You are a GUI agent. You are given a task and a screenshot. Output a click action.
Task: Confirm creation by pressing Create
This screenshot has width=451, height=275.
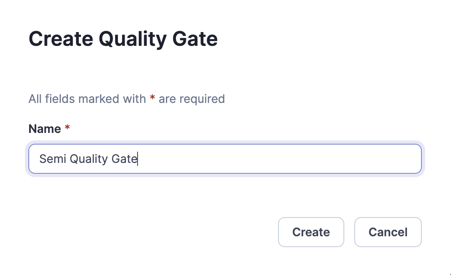311,232
